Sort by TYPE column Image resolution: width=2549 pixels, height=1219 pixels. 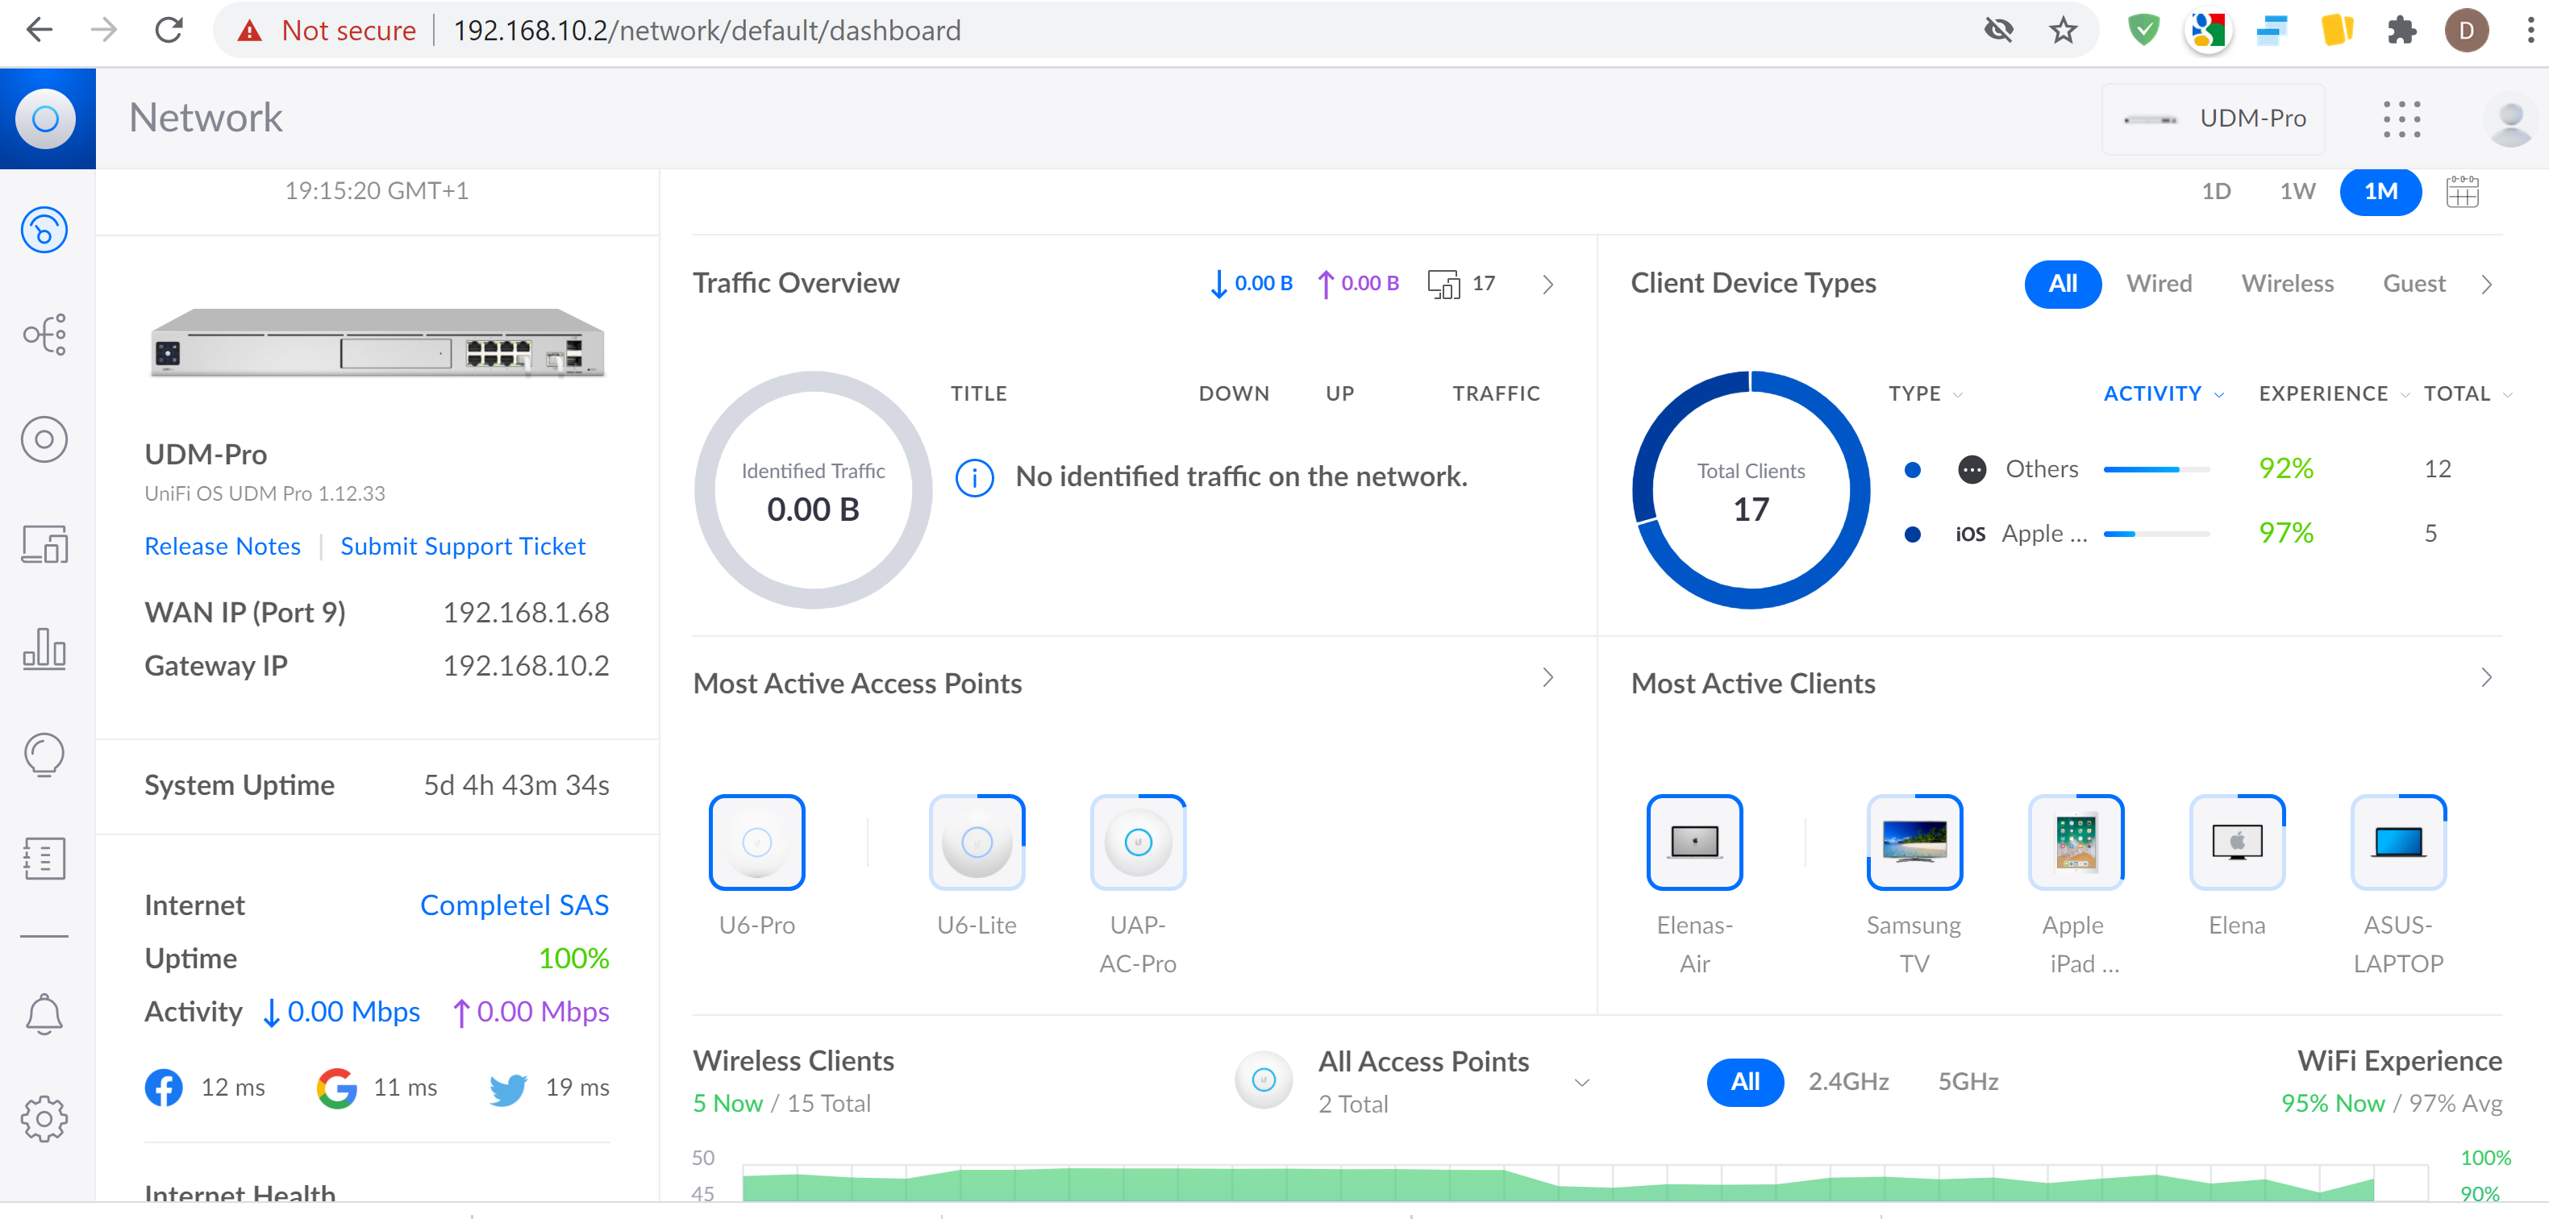click(x=1926, y=395)
